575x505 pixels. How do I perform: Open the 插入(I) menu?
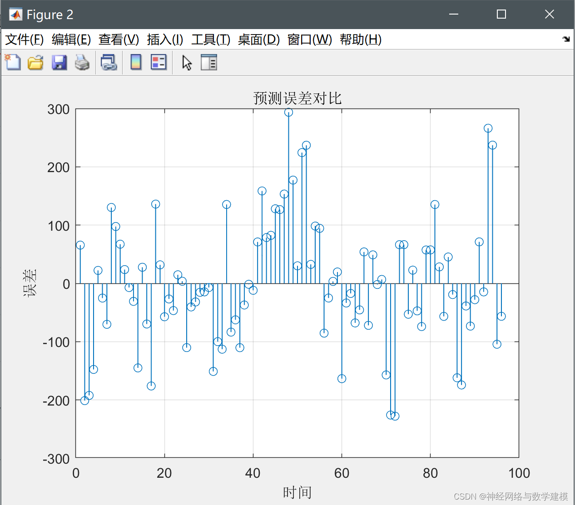click(x=165, y=40)
